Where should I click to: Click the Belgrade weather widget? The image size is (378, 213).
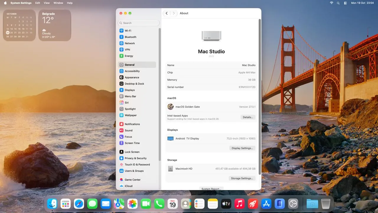[55, 25]
